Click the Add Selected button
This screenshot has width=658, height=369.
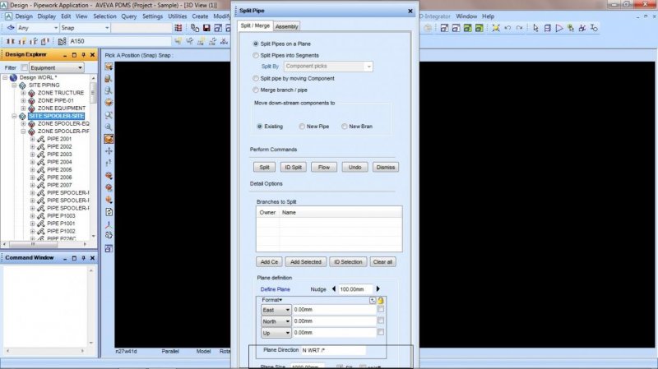click(x=305, y=262)
